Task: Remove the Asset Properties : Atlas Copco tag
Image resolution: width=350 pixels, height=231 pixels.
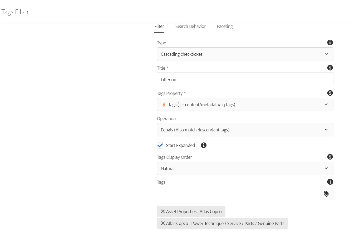Action: click(163, 212)
